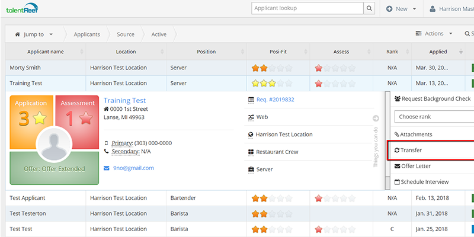
Task: Click the user profile icon for Harrison
Action: (433, 9)
